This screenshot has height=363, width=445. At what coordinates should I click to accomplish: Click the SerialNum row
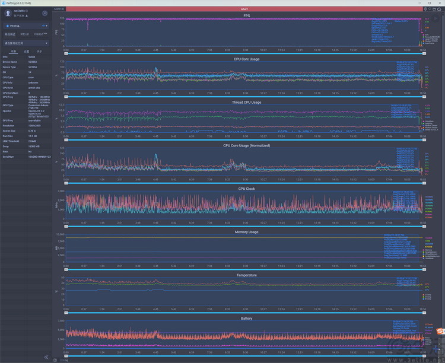(x=26, y=157)
